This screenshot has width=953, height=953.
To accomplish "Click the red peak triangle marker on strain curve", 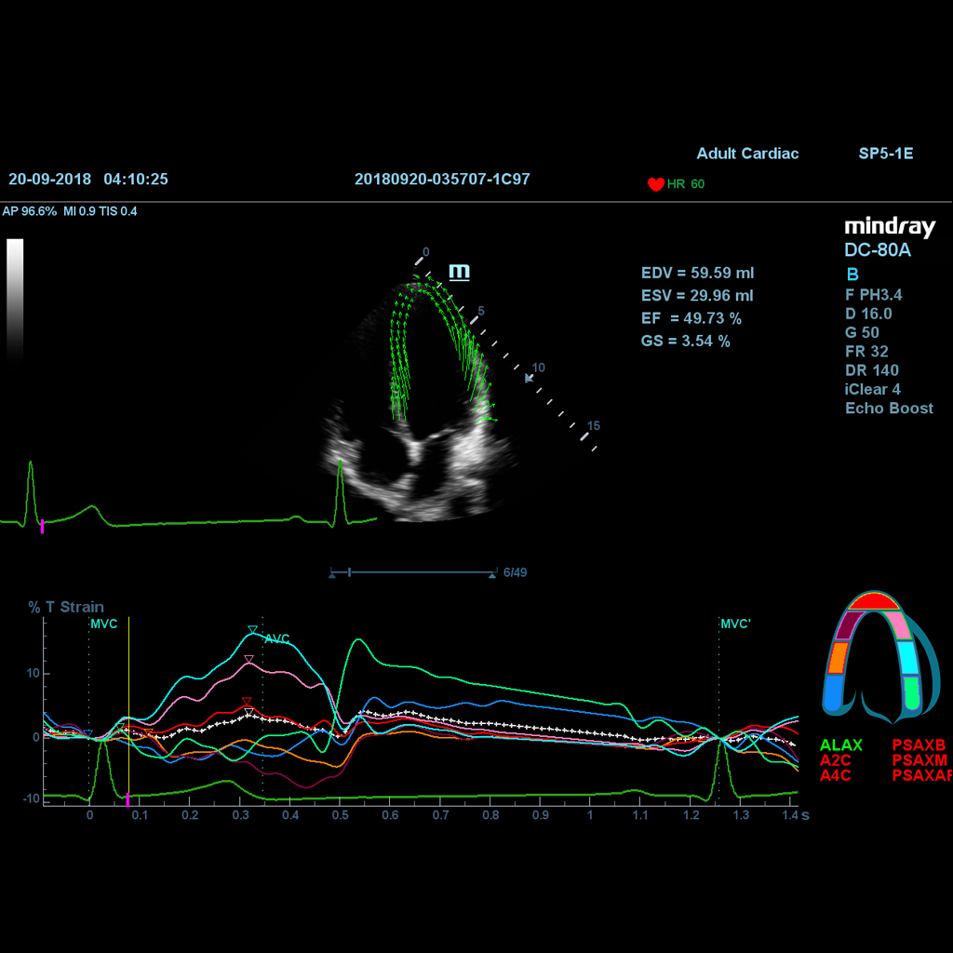I will tap(247, 702).
